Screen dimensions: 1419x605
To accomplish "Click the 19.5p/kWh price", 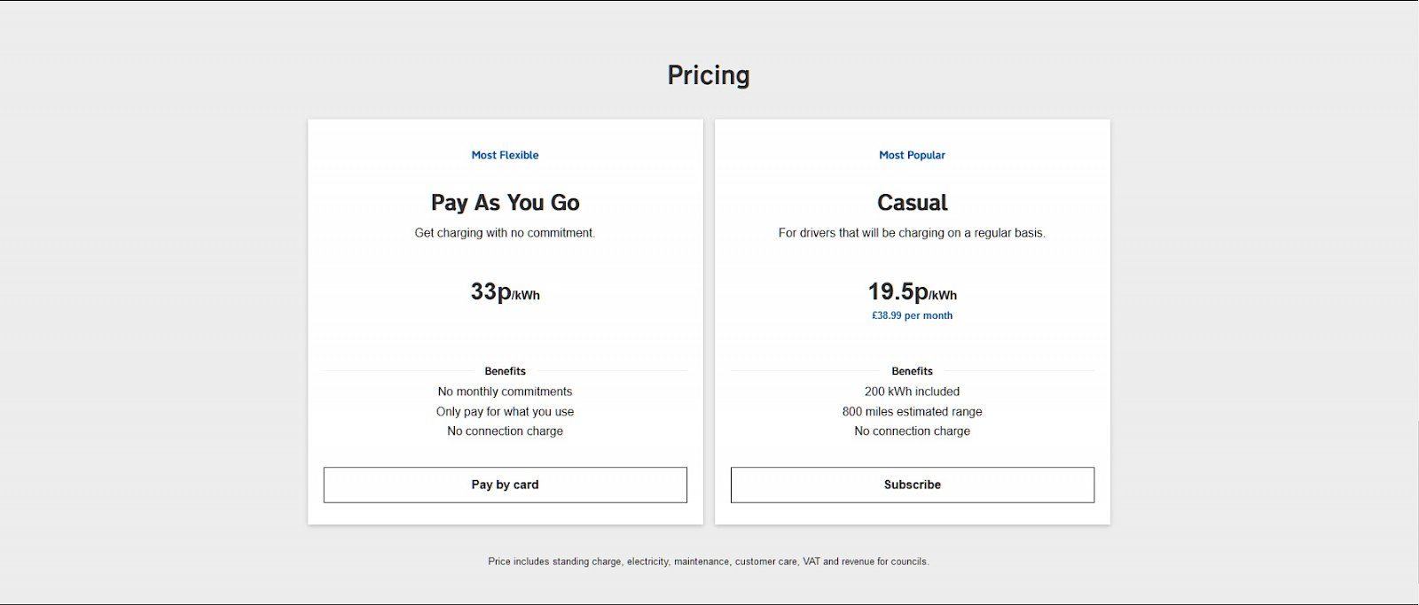I will click(x=912, y=292).
